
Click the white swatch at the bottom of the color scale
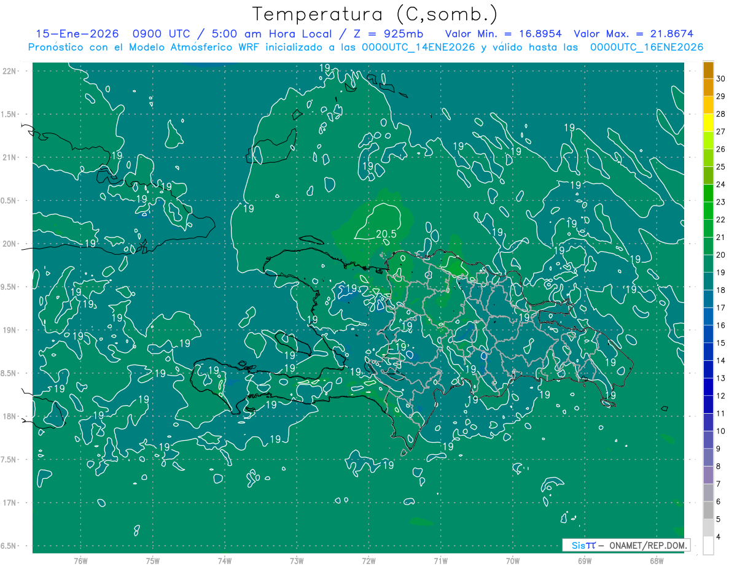point(708,546)
